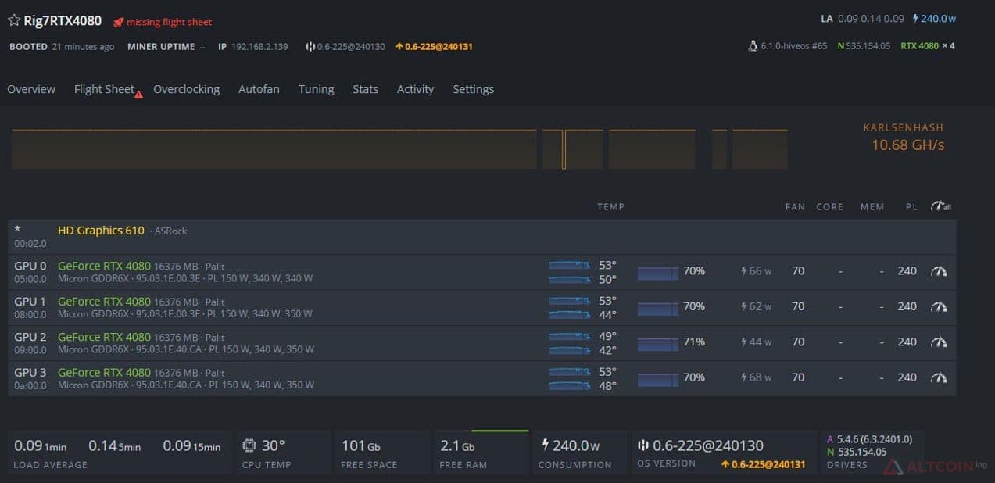The width and height of the screenshot is (995, 483).
Task: Click GPU 2 power draw 44 w
Action: pos(756,342)
